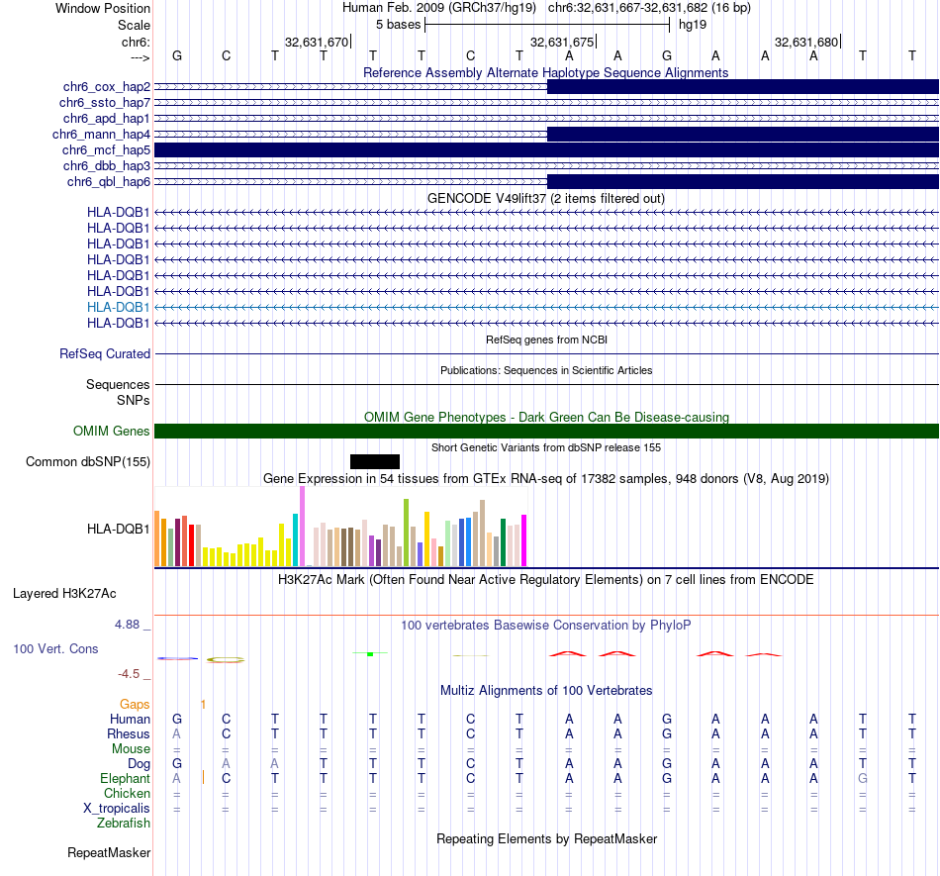Select the chr6_mcf_hap5 label

pyautogui.click(x=106, y=149)
